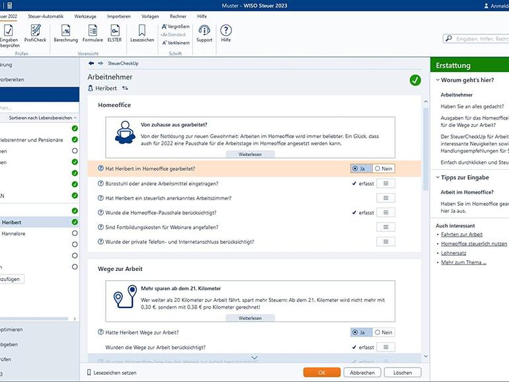Click the Lesezeichen ribbon icon

tap(142, 34)
